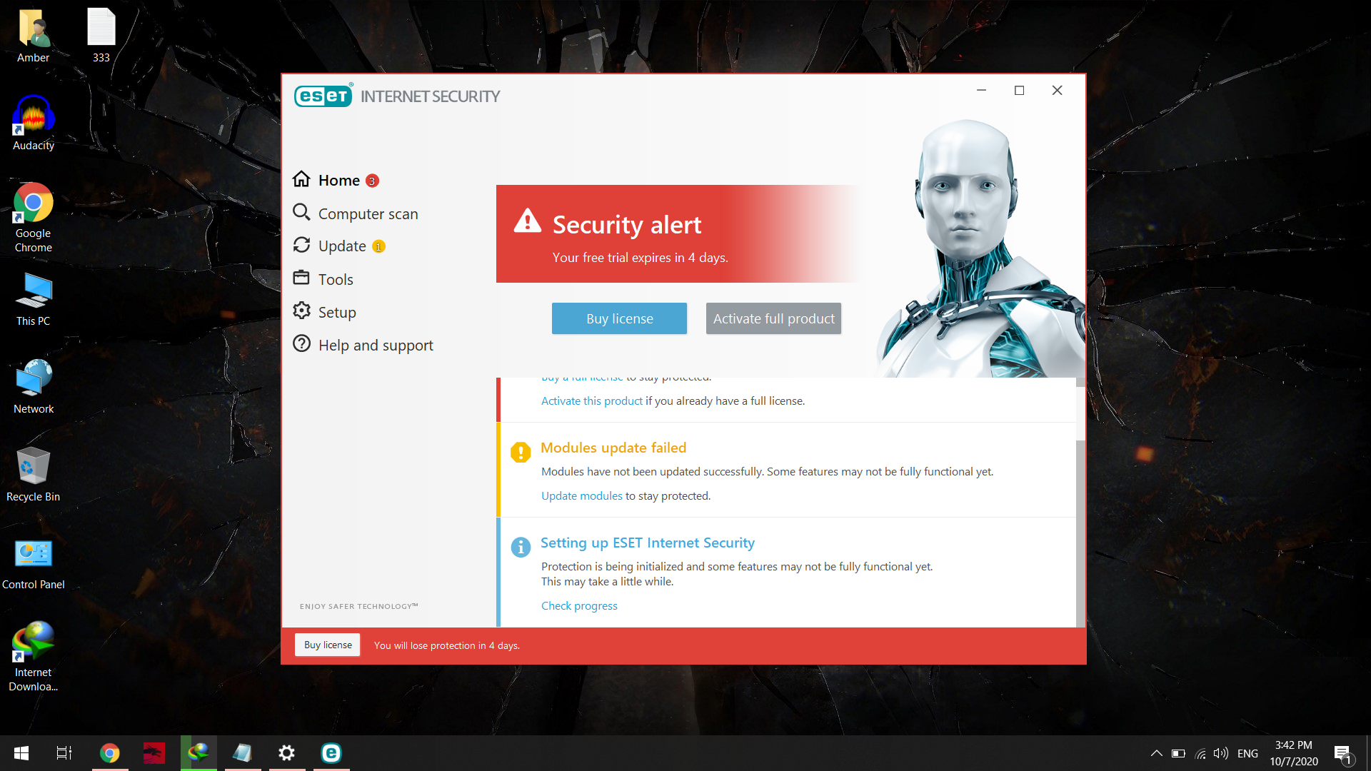Viewport: 1371px width, 771px height.
Task: Click 'You will lose protection in 4 days' text
Action: 447,645
